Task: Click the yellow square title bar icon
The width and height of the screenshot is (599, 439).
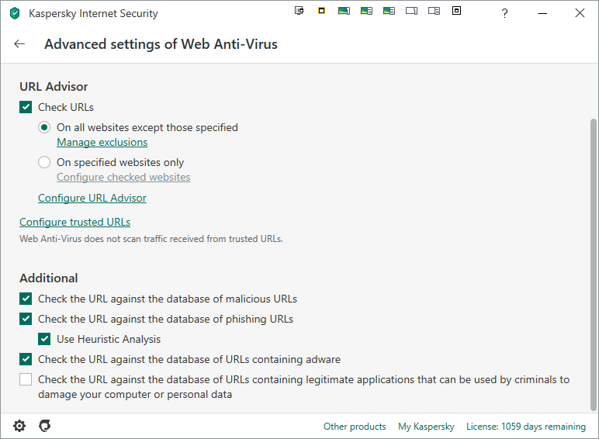Action: 321,11
